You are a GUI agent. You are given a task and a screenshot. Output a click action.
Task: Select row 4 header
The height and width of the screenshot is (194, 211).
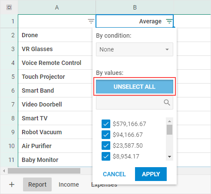pyautogui.click(x=9, y=63)
